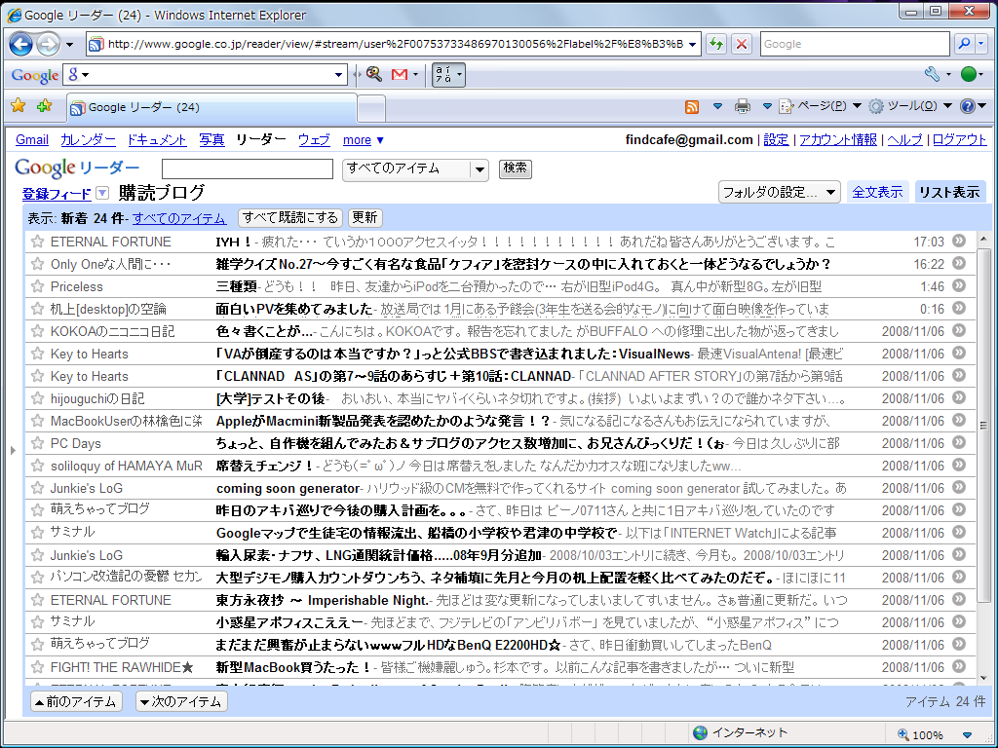998x748 pixels.
Task: Open the ツール(O) menu
Action: tap(910, 106)
